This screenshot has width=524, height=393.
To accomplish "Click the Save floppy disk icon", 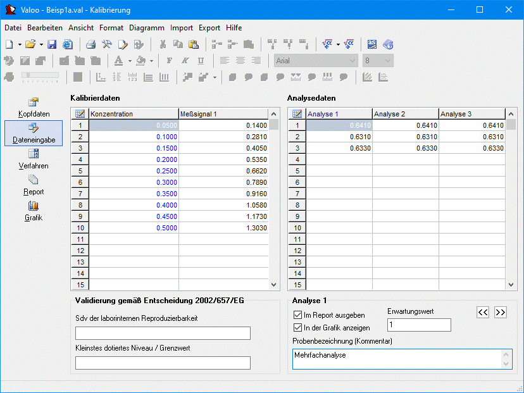I will tap(52, 44).
